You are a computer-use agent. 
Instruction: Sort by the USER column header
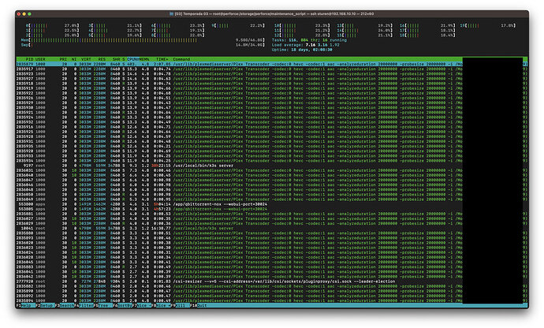40,59
